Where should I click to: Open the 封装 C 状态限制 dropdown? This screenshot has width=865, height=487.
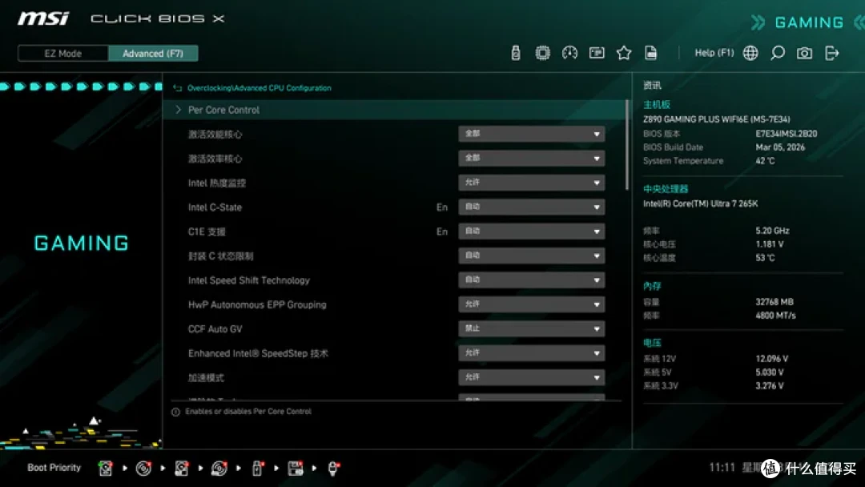click(531, 256)
